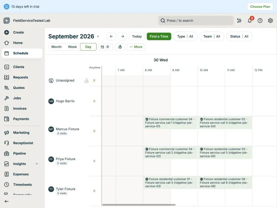The width and height of the screenshot is (277, 208).
Task: Open the More options menu
Action: tap(136, 47)
